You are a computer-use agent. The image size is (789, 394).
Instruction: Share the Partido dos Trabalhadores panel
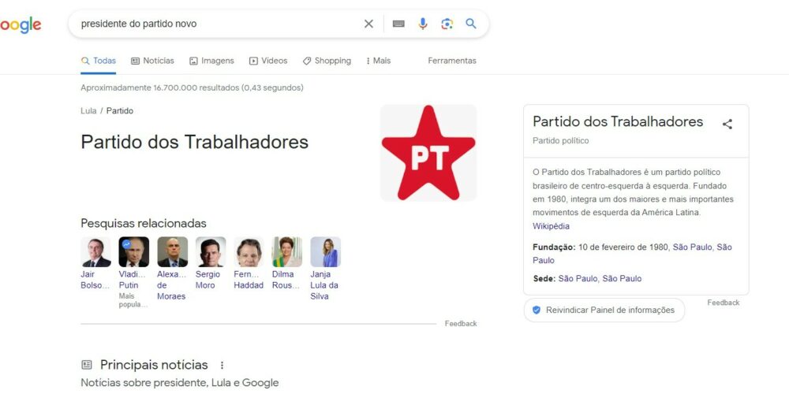[x=727, y=125]
